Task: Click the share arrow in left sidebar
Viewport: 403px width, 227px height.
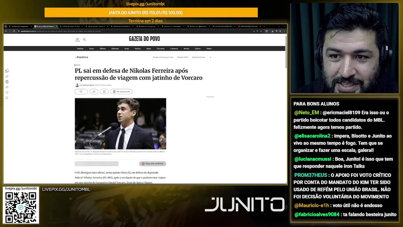Action: coord(7,87)
